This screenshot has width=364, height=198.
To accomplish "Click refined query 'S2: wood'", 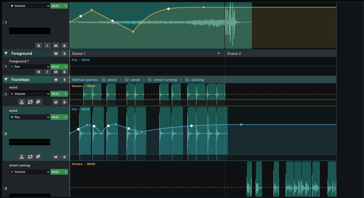I will pyautogui.click(x=132, y=79).
